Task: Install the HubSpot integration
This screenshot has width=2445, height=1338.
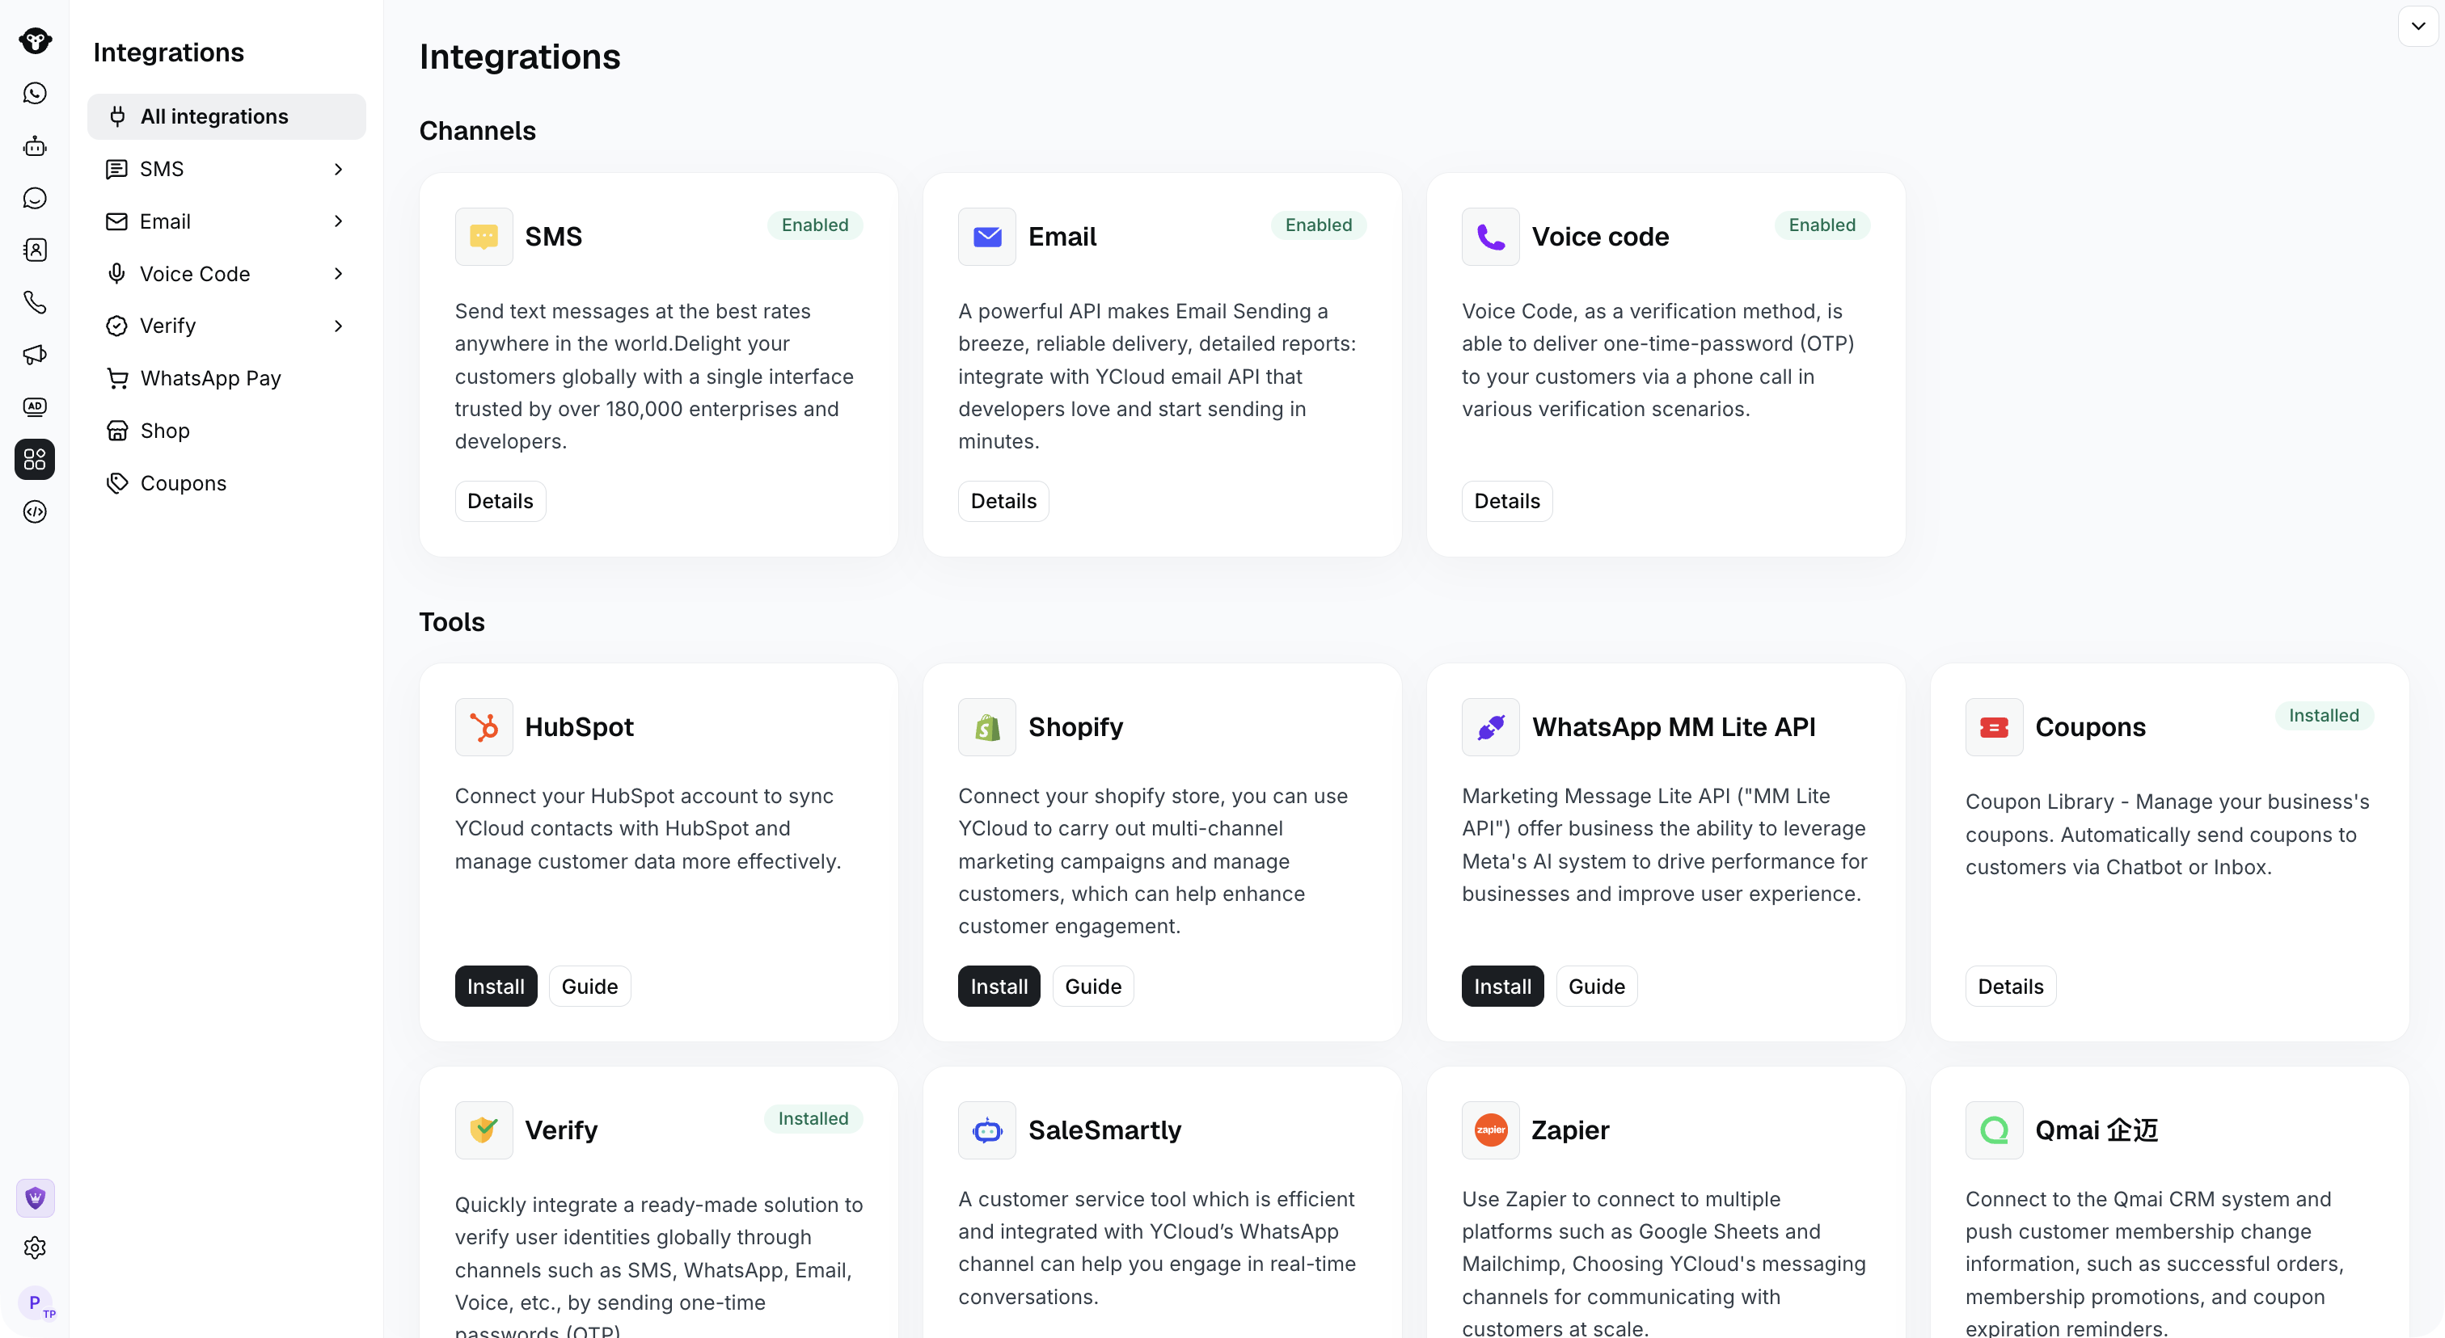Action: pyautogui.click(x=496, y=987)
